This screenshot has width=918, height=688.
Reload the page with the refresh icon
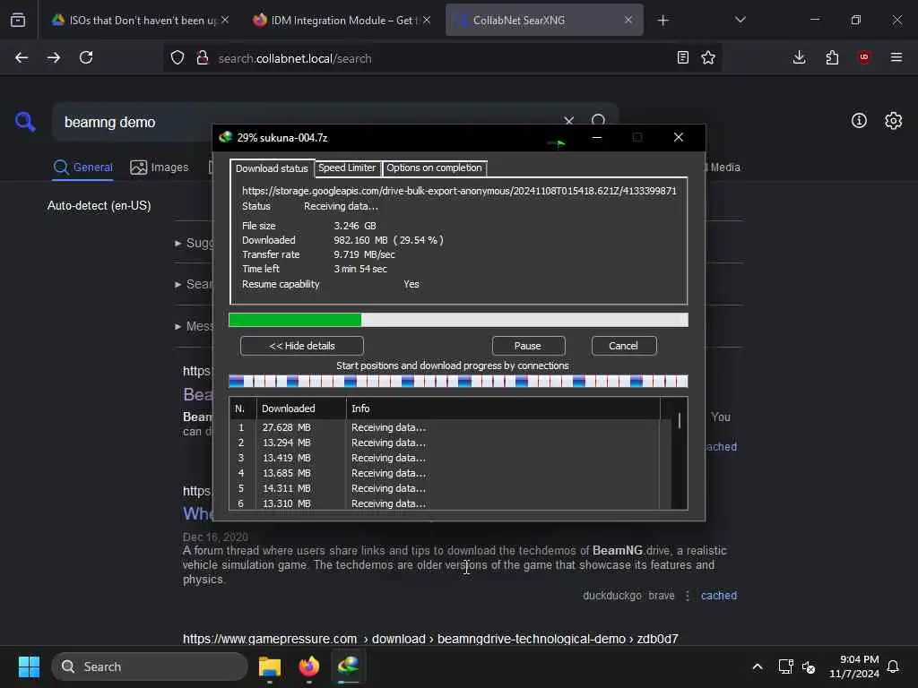(86, 57)
